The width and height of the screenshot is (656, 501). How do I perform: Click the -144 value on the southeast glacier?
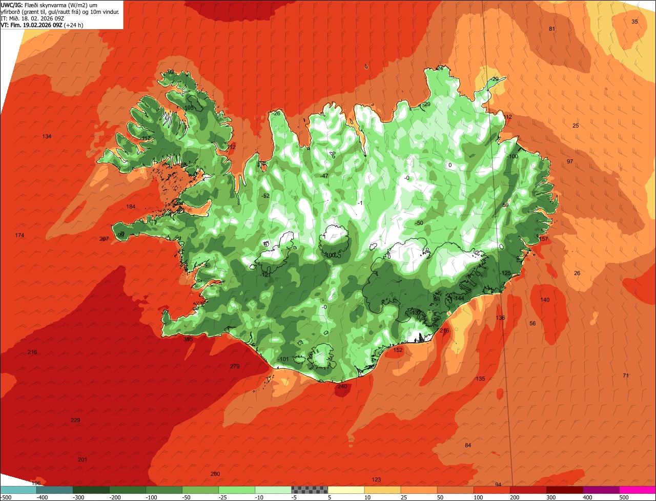pos(458,298)
